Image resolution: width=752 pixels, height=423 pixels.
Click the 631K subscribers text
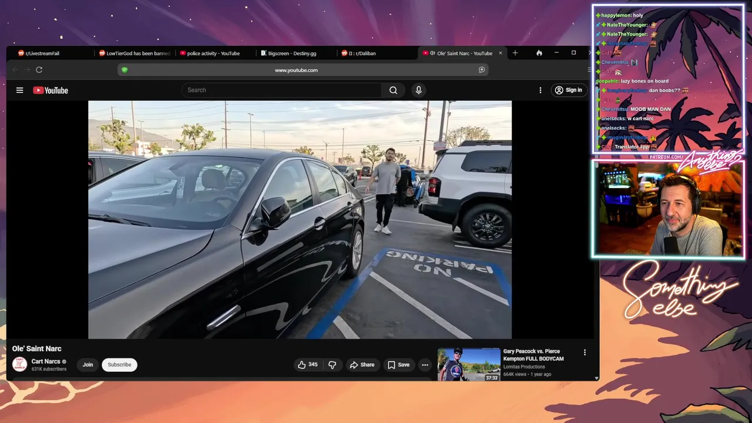click(x=49, y=369)
